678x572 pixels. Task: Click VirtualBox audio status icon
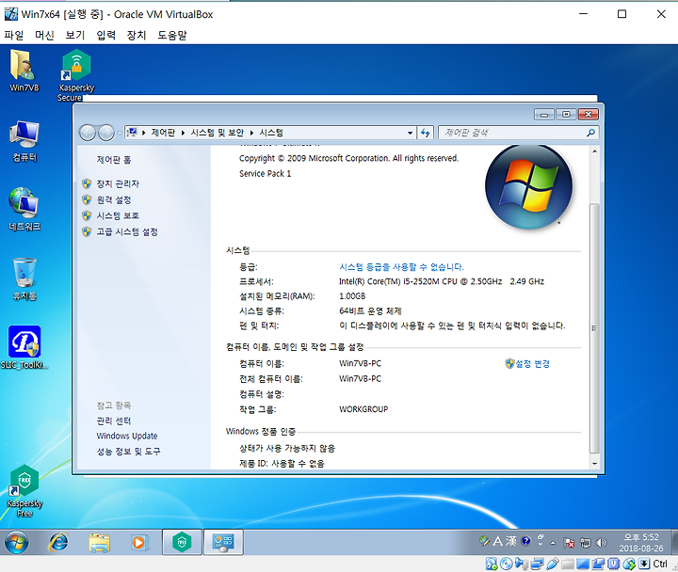[522, 564]
